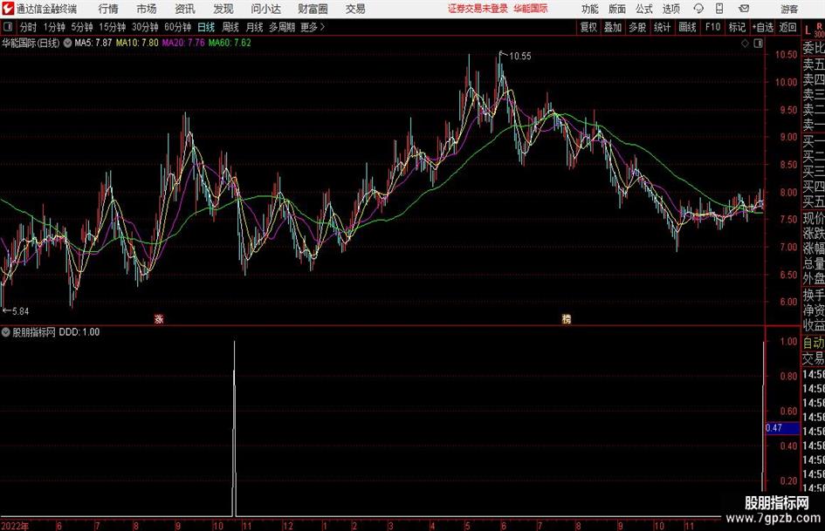The width and height of the screenshot is (825, 531).
Task: Switch to 5分钟 period
Action: coord(82,27)
